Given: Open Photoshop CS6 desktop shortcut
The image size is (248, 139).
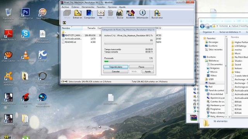Looking at the screenshot, I should click(26, 14).
